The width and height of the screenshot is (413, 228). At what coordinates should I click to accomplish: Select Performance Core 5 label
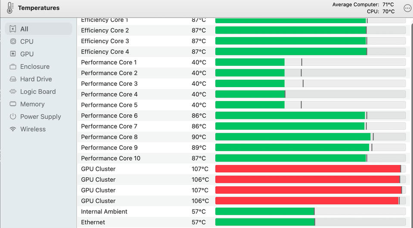coord(109,105)
